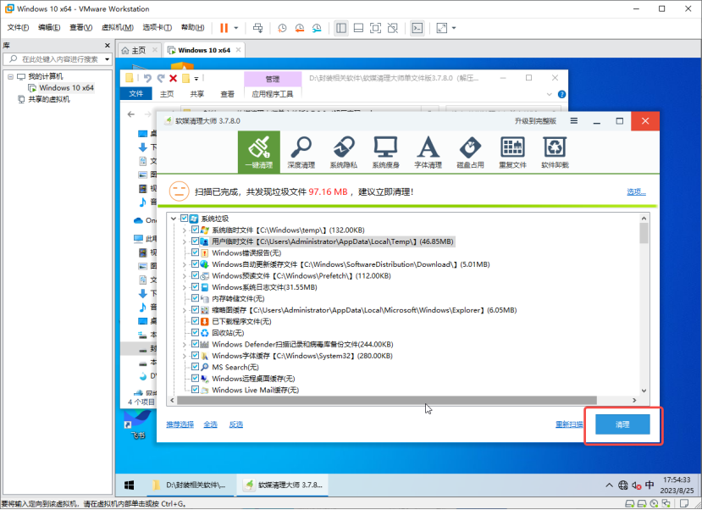702x510 pixels.
Task: Toggle the VMware library sidebar view
Action: [x=341, y=28]
